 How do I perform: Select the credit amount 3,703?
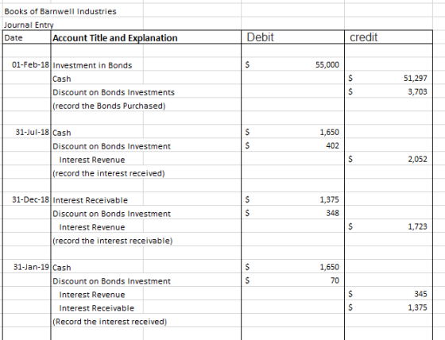coord(417,91)
